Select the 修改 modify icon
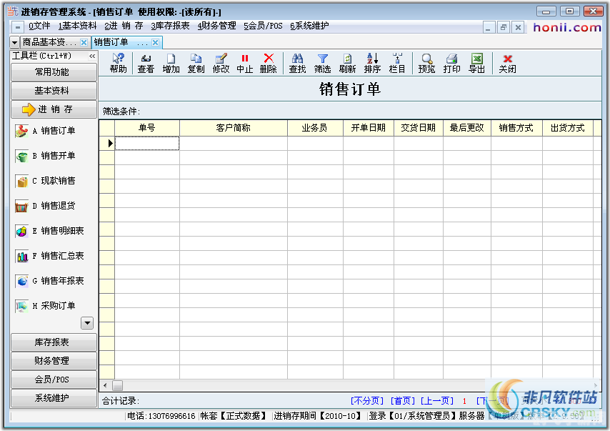 [x=220, y=61]
